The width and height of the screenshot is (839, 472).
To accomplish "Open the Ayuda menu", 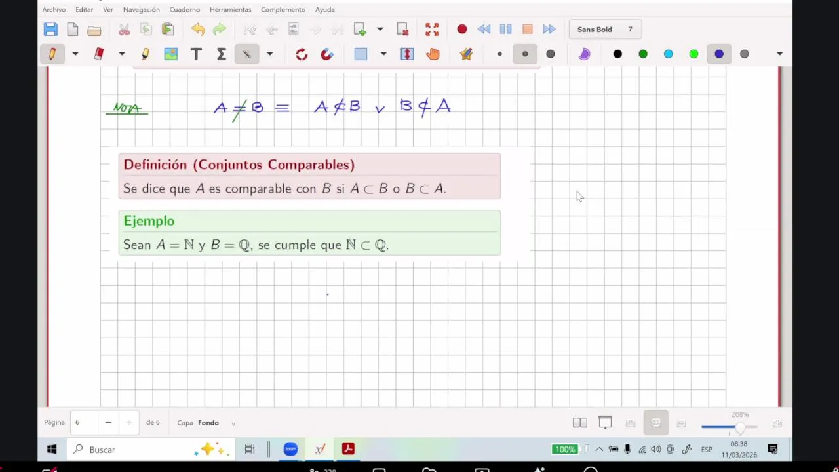I will pyautogui.click(x=325, y=10).
